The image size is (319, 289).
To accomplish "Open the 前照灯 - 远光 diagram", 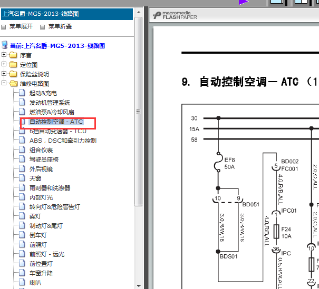I will [47, 254].
